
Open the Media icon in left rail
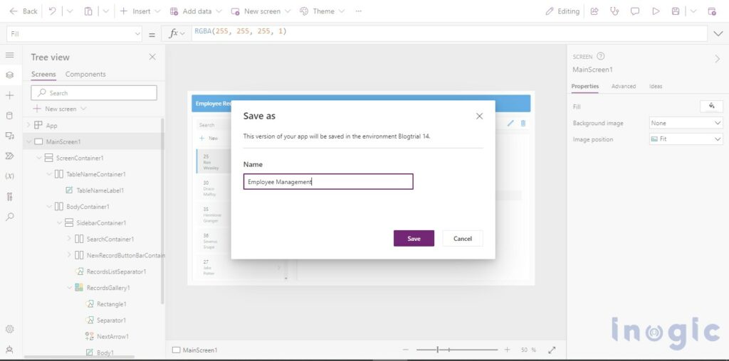tap(9, 136)
